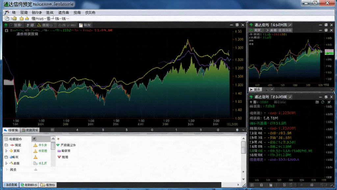Switch to the main chart tab with the plus sign
The image size is (337, 190).
(x=30, y=25)
